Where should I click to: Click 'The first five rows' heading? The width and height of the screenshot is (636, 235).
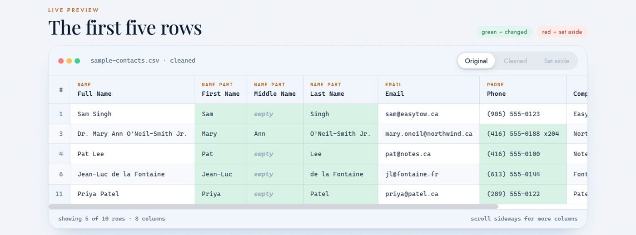[x=125, y=27]
